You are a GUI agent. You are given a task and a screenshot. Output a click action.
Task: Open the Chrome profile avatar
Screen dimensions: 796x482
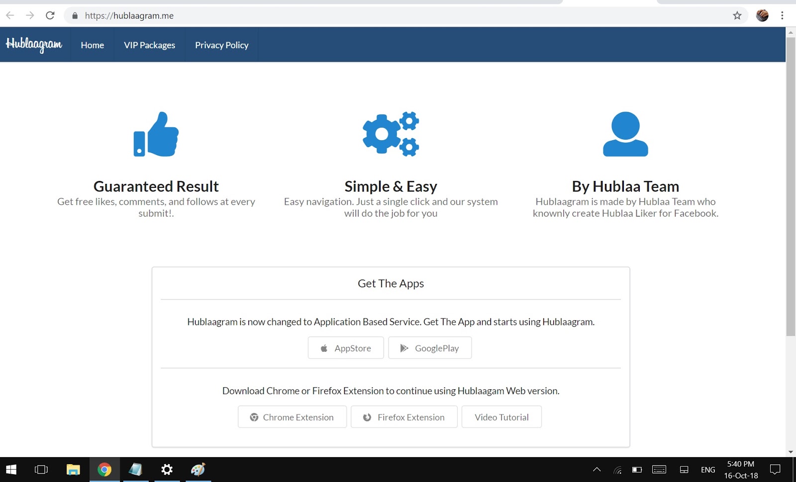(x=762, y=16)
